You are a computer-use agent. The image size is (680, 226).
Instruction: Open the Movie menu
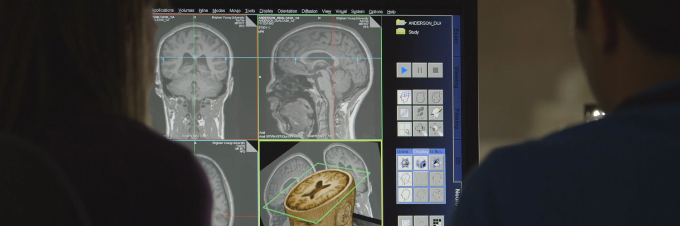point(235,11)
